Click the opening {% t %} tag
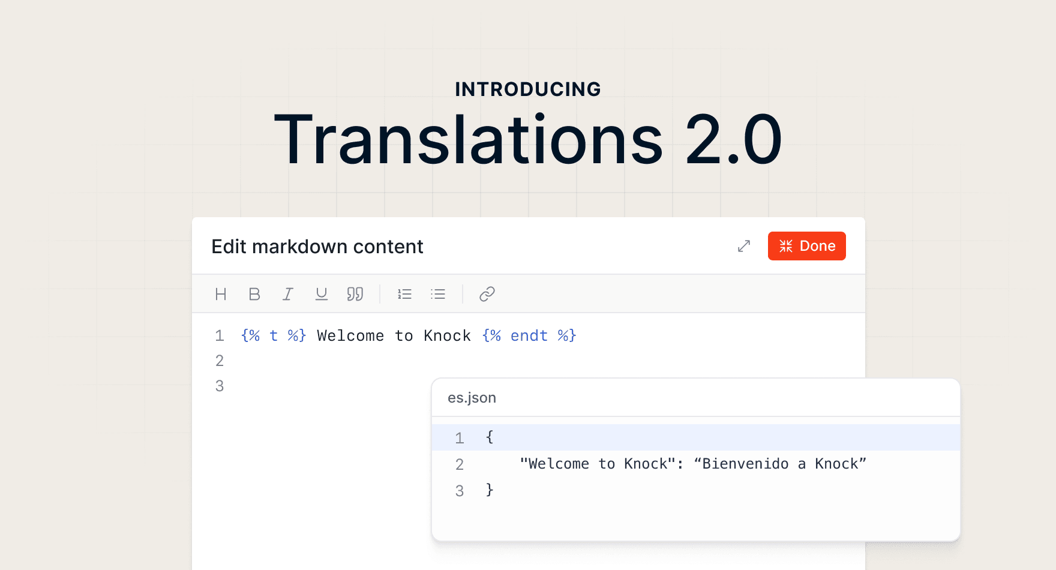This screenshot has height=570, width=1056. click(274, 335)
